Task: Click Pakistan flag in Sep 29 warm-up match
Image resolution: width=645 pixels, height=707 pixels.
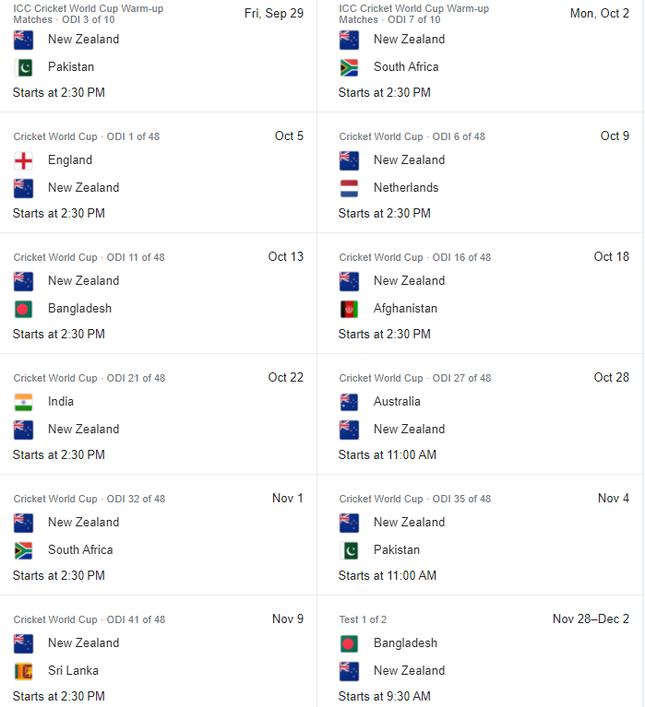Action: [x=23, y=67]
